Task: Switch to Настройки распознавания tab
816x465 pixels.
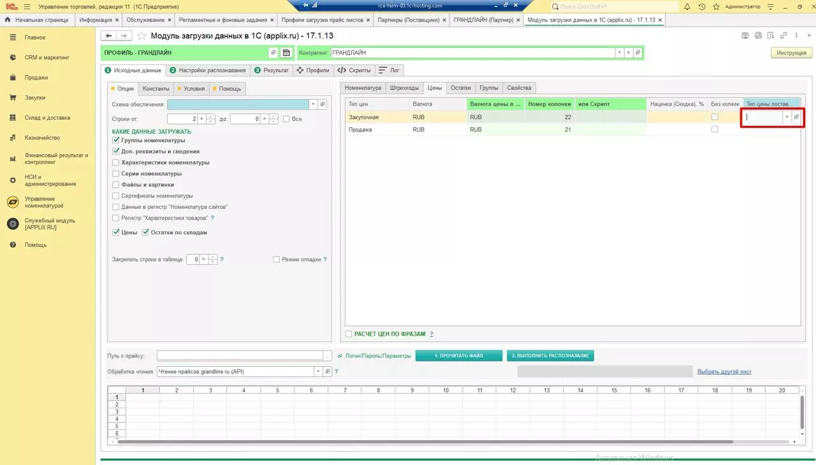Action: 208,70
